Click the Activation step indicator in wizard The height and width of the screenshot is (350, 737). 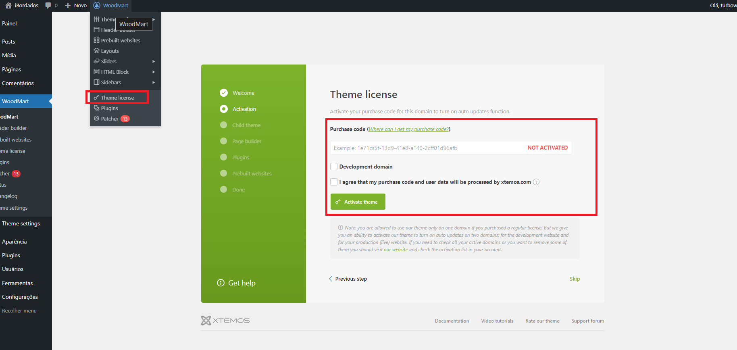point(224,109)
